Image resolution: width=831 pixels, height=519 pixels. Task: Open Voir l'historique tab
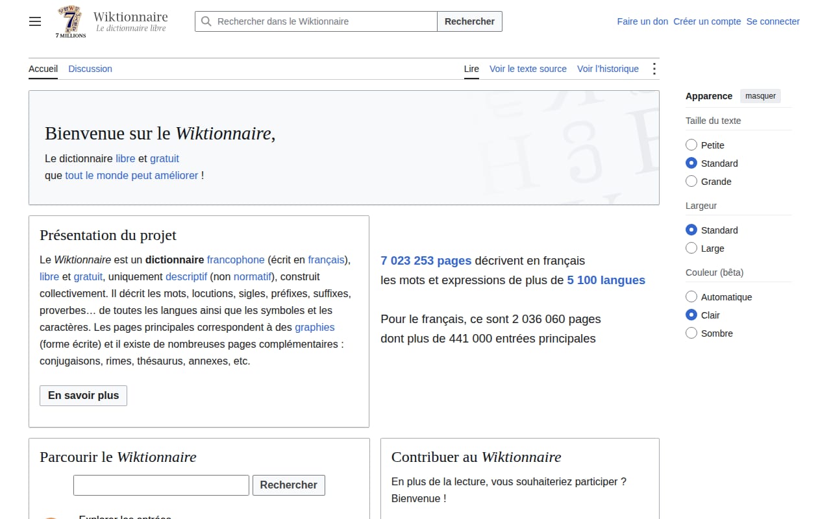(x=608, y=69)
